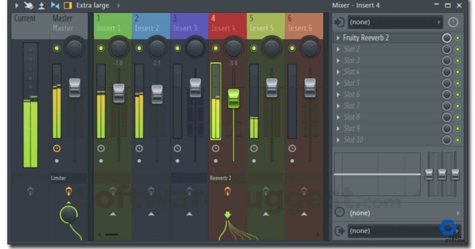Toggle mute on Insert 1
The image size is (475, 249).
[x=101, y=48]
